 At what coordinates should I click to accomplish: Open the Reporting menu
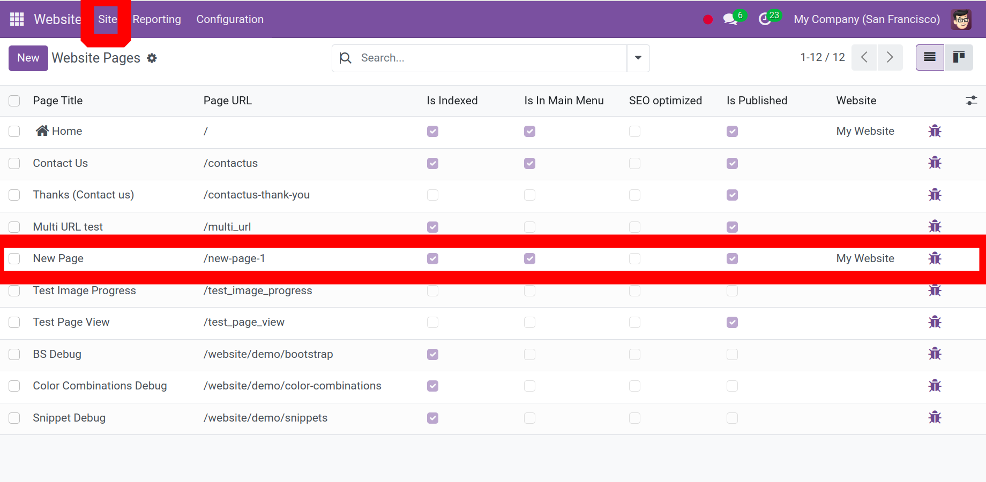156,19
